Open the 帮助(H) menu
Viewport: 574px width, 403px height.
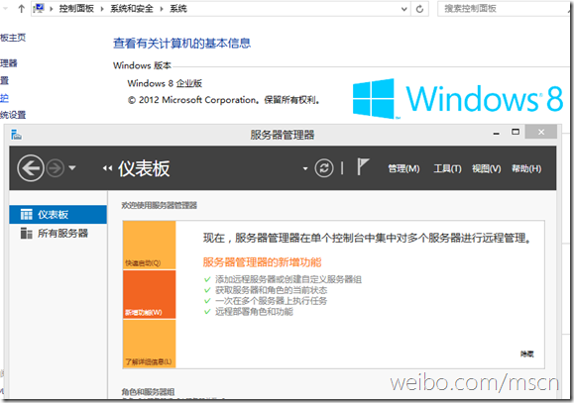coord(526,168)
